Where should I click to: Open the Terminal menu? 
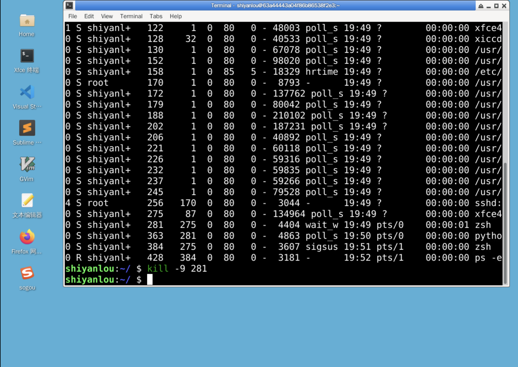click(131, 16)
